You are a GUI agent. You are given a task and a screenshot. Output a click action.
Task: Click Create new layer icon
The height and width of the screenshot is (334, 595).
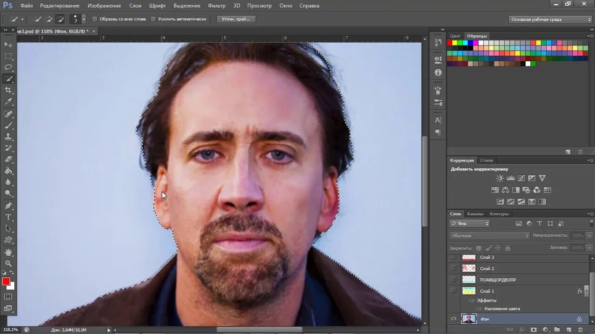pyautogui.click(x=569, y=330)
